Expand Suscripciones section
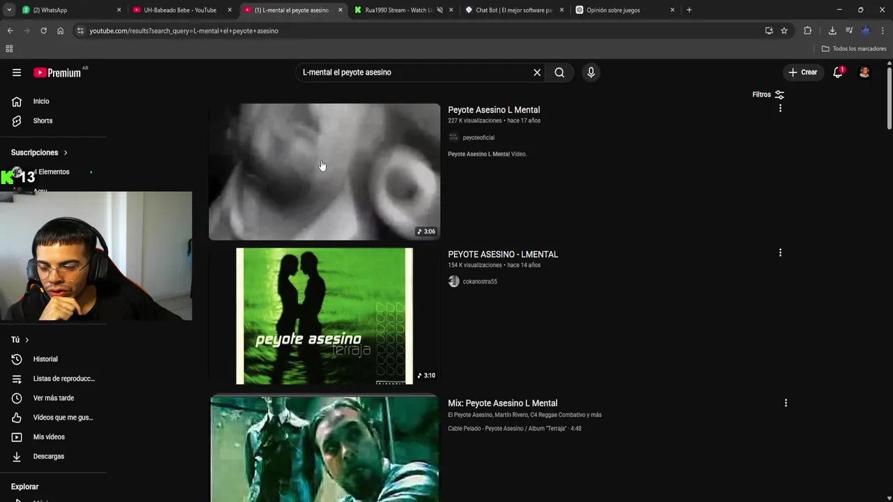This screenshot has height=502, width=893. [40, 153]
